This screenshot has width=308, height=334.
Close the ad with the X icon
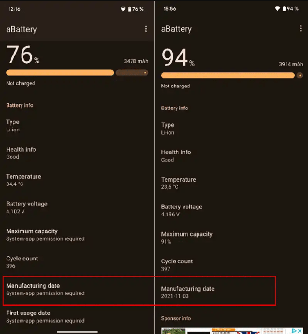(x=300, y=331)
